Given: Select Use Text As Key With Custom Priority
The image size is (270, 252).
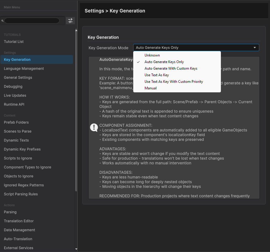Looking at the screenshot, I should tap(174, 81).
